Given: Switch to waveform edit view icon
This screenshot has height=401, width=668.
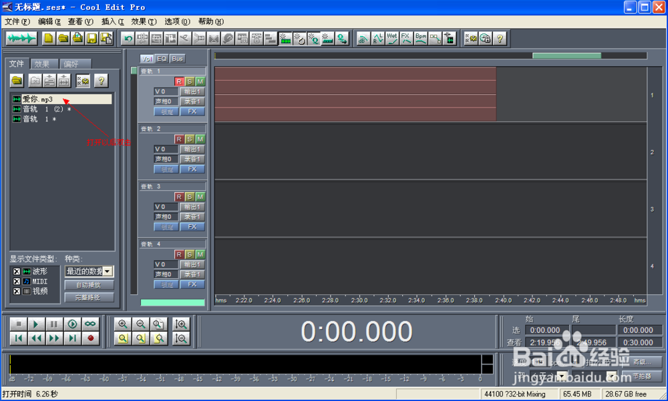Looking at the screenshot, I should pos(21,39).
